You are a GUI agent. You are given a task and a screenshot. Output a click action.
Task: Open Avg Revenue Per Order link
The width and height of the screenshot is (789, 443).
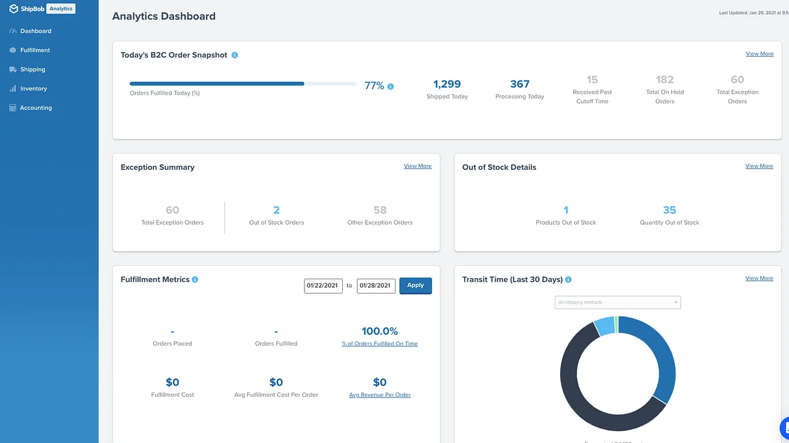[x=380, y=395]
